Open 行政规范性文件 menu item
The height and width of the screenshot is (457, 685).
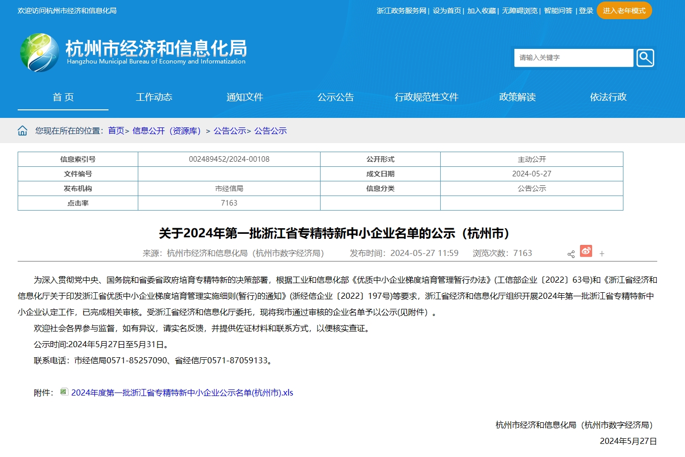(427, 97)
